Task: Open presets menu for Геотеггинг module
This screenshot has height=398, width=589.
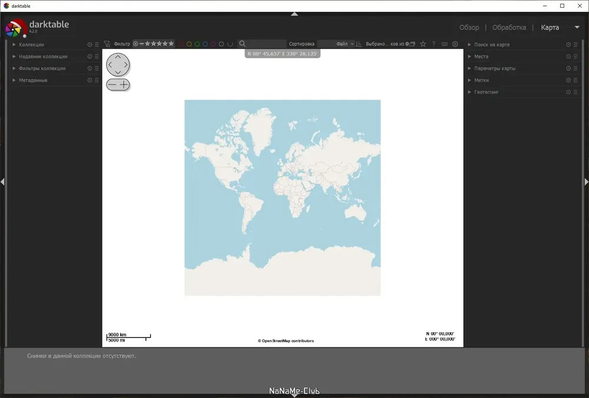Action: (x=575, y=92)
